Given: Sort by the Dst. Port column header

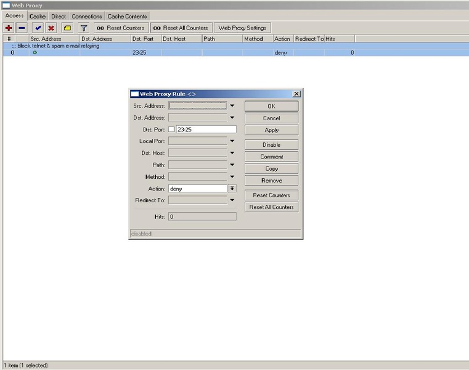Looking at the screenshot, I should (x=146, y=39).
